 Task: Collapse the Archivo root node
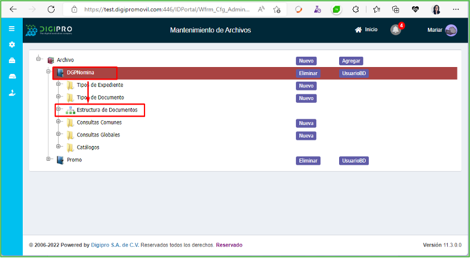[38, 59]
